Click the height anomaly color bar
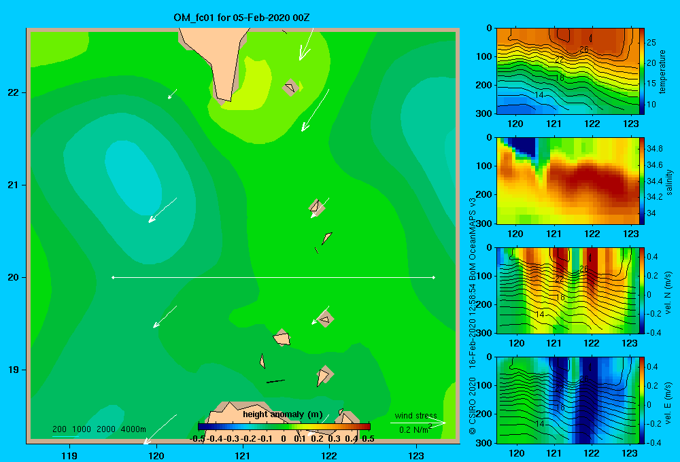This screenshot has height=462, width=680. (x=284, y=427)
